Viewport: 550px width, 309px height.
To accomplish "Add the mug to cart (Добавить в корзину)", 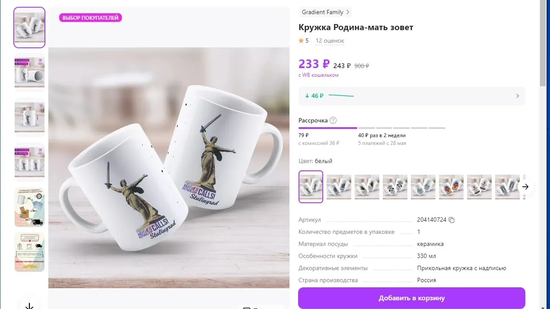I will [x=411, y=298].
